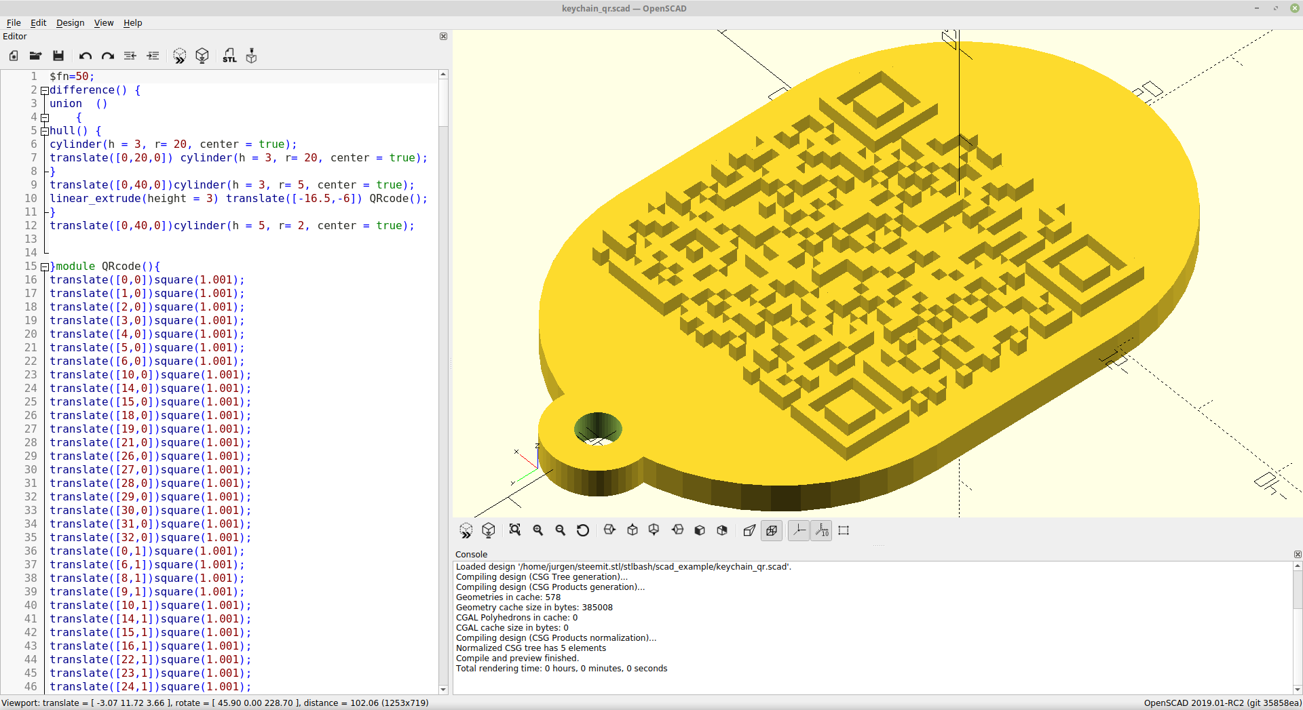1303x710 pixels.
Task: Click the View All icon below viewport
Action: (x=515, y=530)
